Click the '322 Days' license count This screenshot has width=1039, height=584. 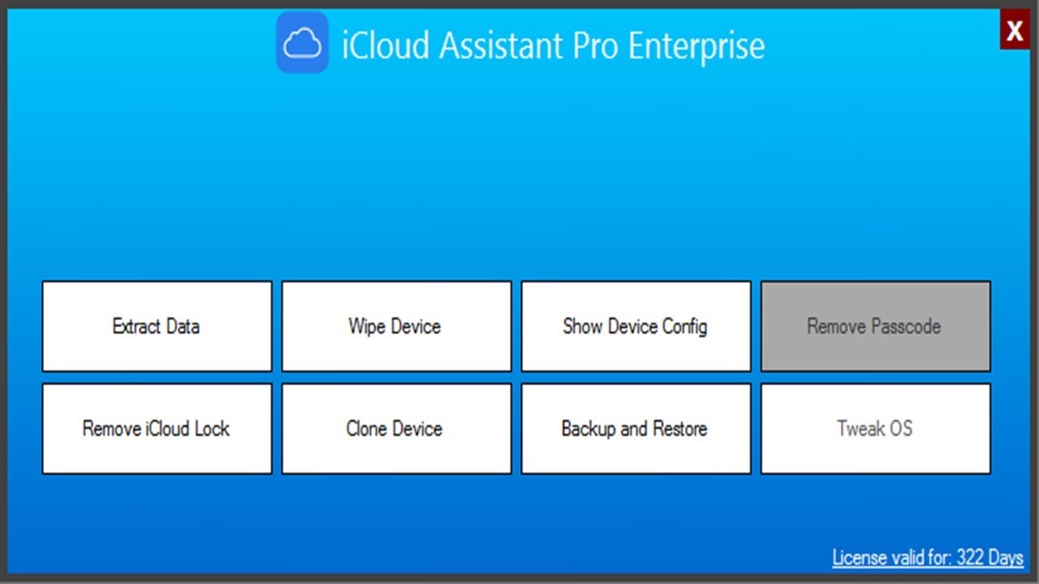pos(989,558)
